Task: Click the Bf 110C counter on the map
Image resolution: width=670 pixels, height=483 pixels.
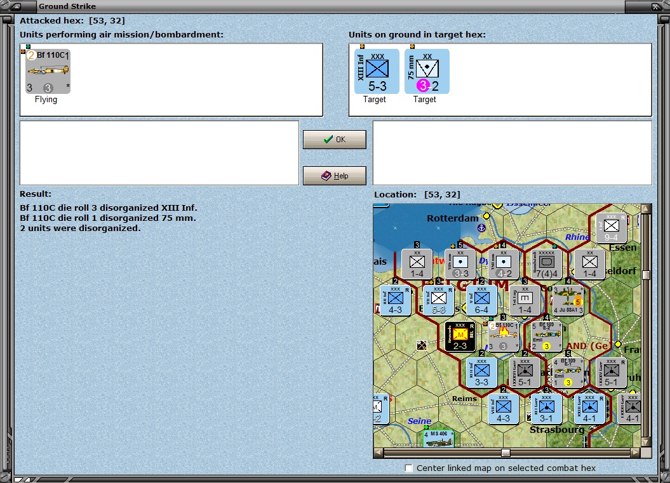Action: point(504,336)
